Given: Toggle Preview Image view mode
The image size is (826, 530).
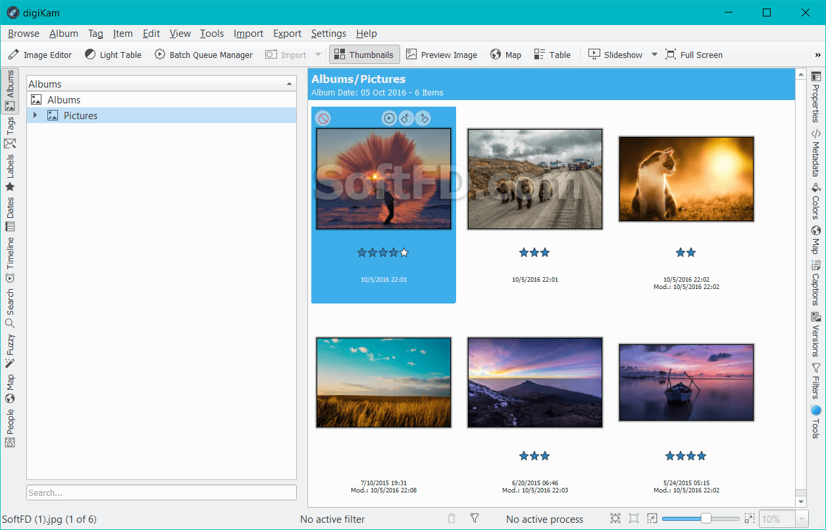Looking at the screenshot, I should tap(442, 55).
